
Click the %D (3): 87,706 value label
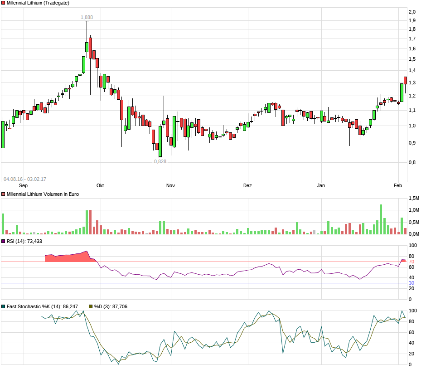click(x=111, y=307)
